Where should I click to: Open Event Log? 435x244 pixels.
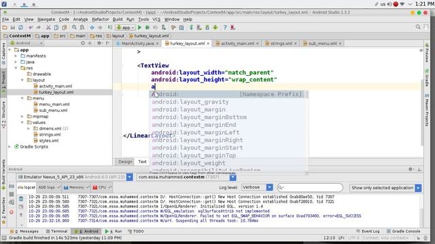tap(368, 231)
